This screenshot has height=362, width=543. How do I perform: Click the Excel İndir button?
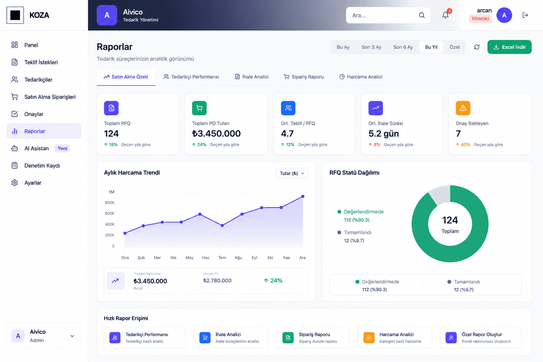pyautogui.click(x=509, y=47)
